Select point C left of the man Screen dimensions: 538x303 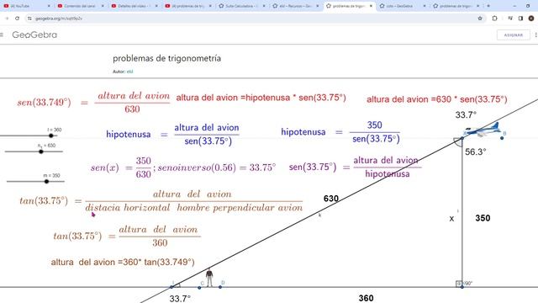coord(199,288)
